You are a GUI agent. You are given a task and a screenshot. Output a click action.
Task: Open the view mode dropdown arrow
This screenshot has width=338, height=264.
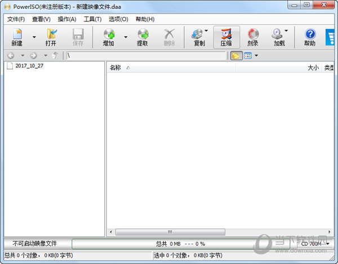coord(256,56)
